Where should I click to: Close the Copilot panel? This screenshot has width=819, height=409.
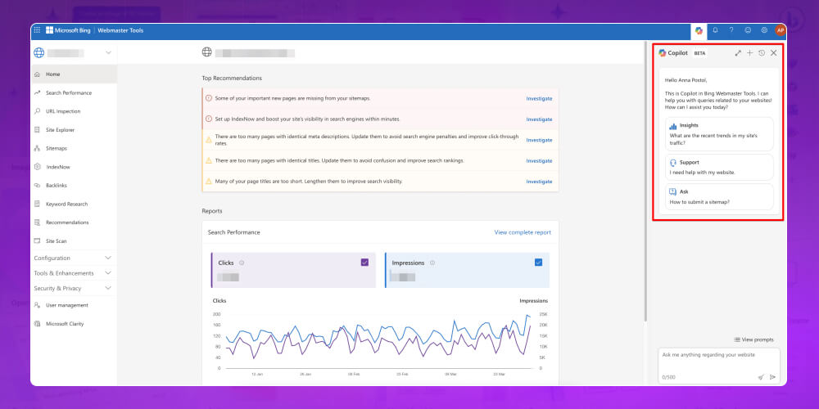click(774, 53)
